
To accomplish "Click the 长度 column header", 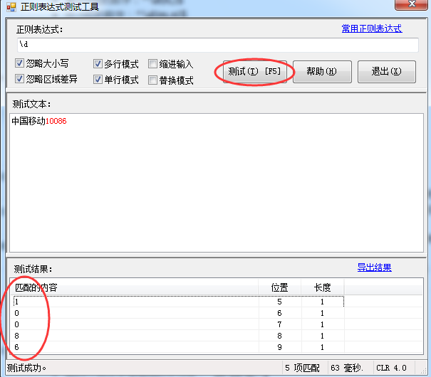I will (x=322, y=287).
